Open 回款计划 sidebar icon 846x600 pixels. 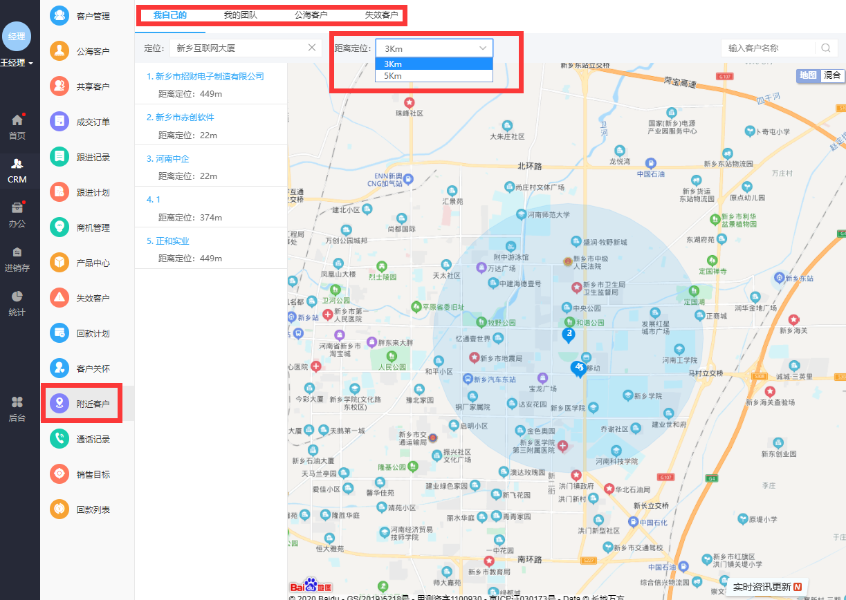pyautogui.click(x=59, y=333)
